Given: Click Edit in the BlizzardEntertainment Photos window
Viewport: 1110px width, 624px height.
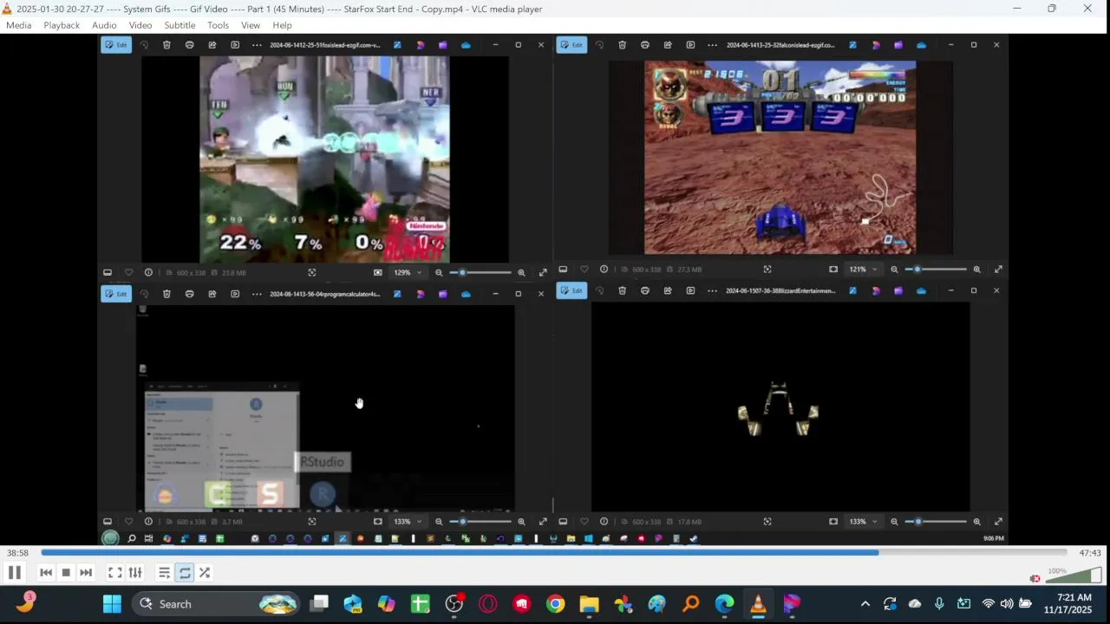Looking at the screenshot, I should pyautogui.click(x=571, y=290).
